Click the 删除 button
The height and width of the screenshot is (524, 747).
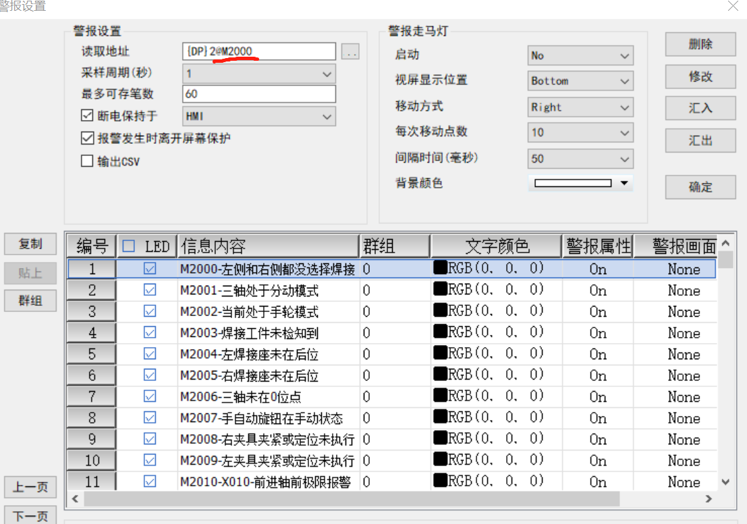(700, 45)
